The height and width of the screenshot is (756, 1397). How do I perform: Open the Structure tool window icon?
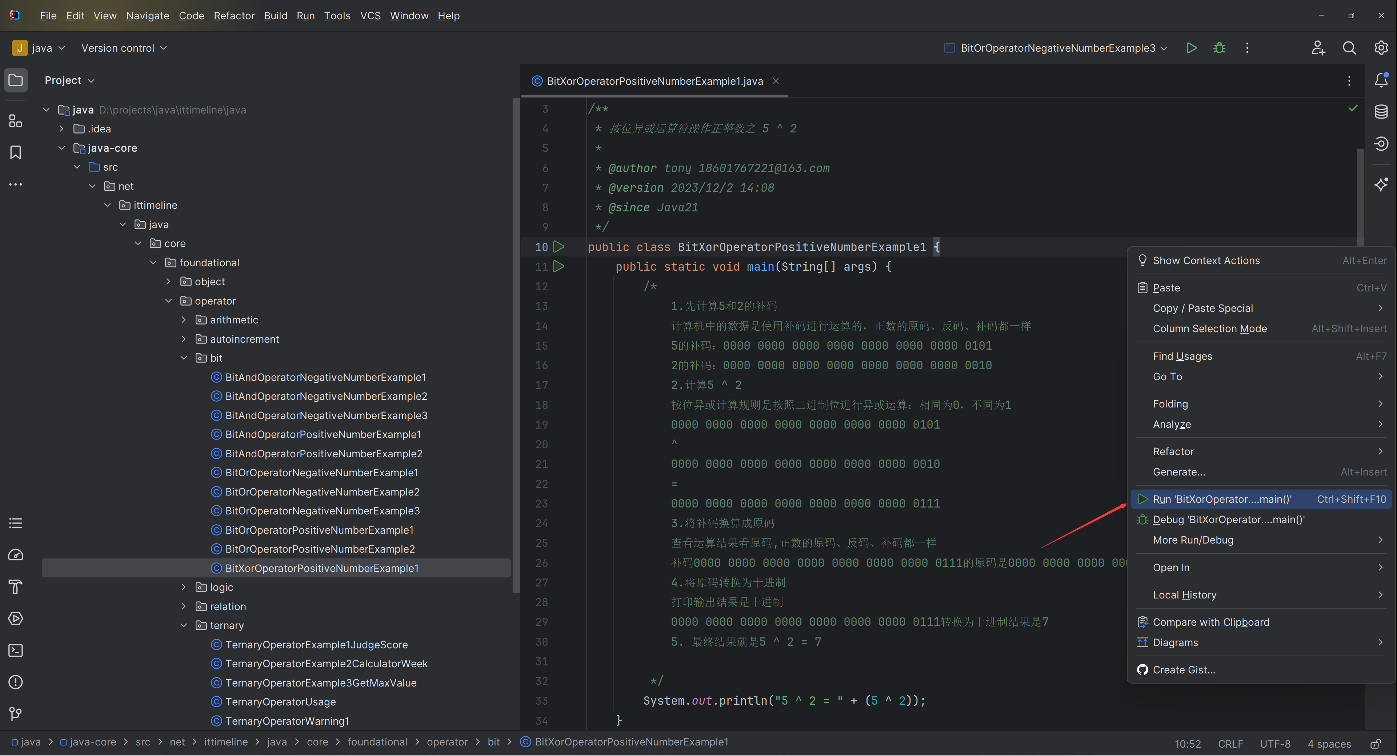click(16, 121)
